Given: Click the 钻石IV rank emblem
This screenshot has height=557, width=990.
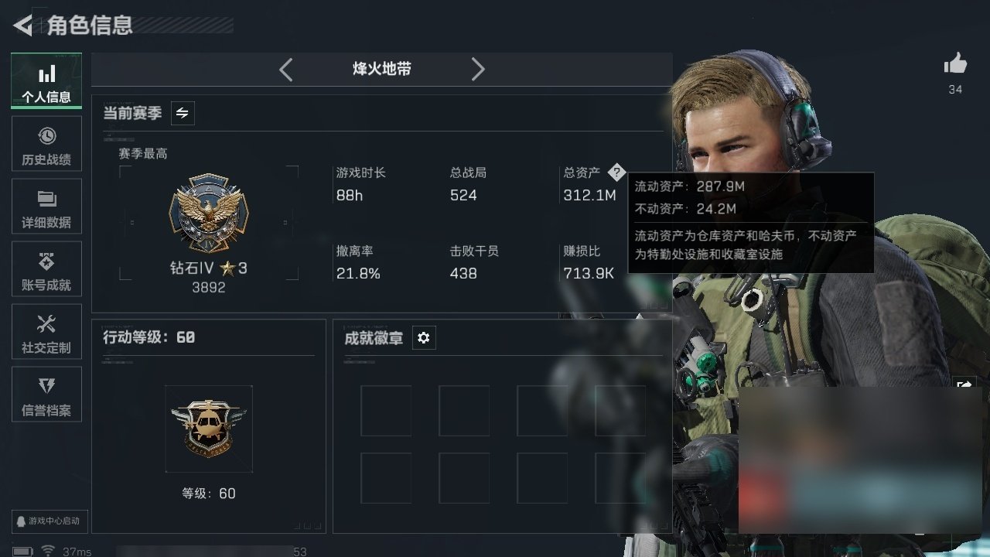Looking at the screenshot, I should click(208, 213).
